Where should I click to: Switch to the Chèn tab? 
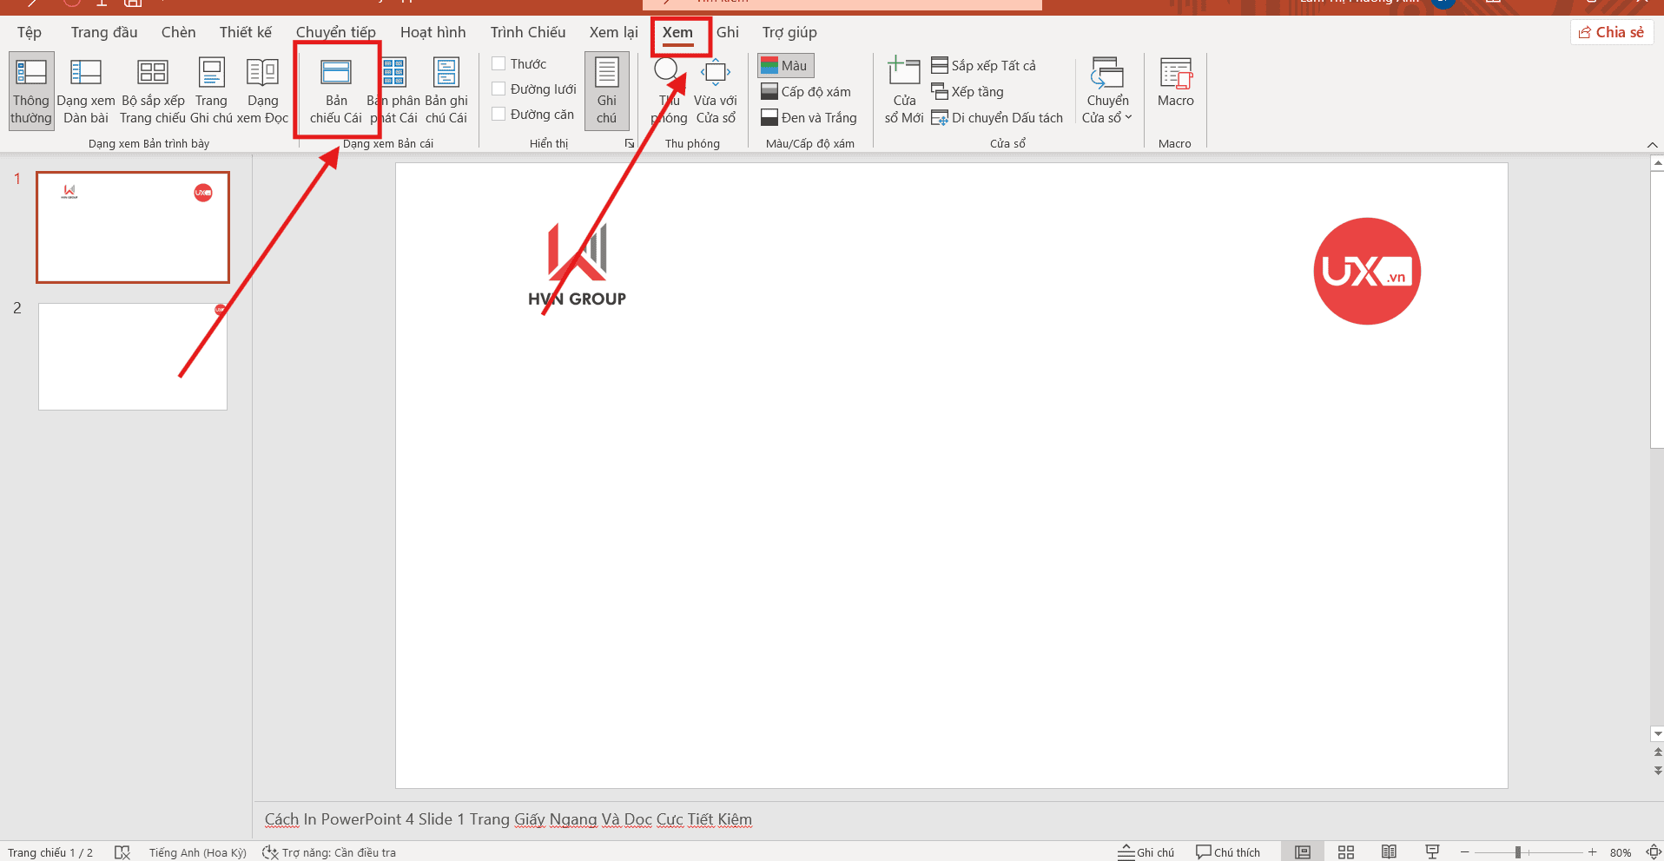pos(178,32)
